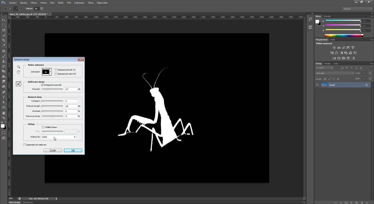Open the Výchozí workspace dropdown
Viewport: 374px width, 204px height.
357,9
